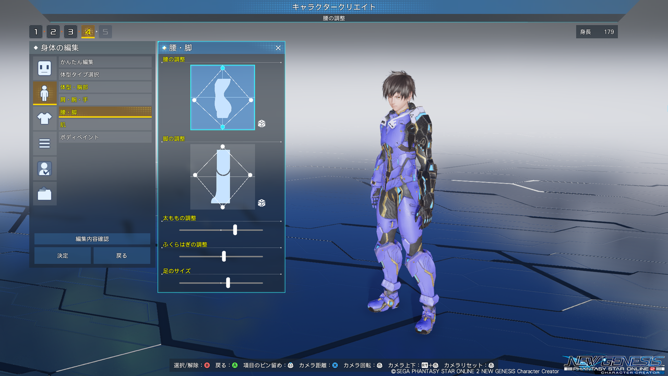Click the 腰の調整 section label
The height and width of the screenshot is (376, 668).
point(174,60)
